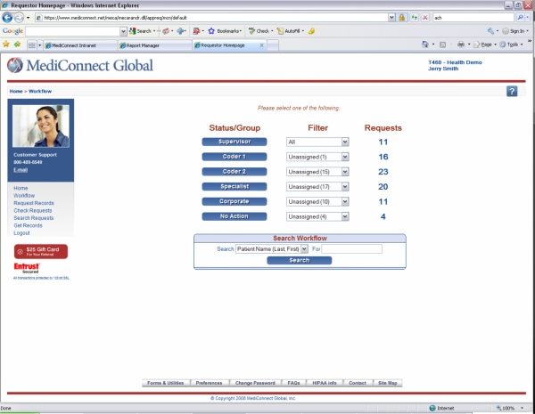The width and height of the screenshot is (535, 414).
Task: Open FAQs in footer bar
Action: [x=293, y=383]
